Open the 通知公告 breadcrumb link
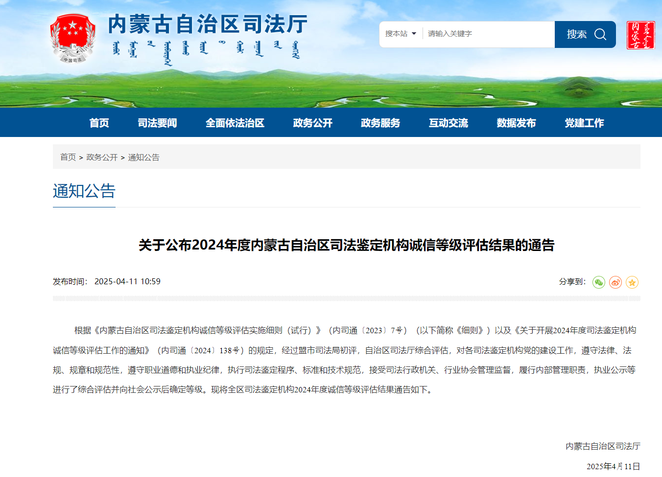 click(143, 158)
